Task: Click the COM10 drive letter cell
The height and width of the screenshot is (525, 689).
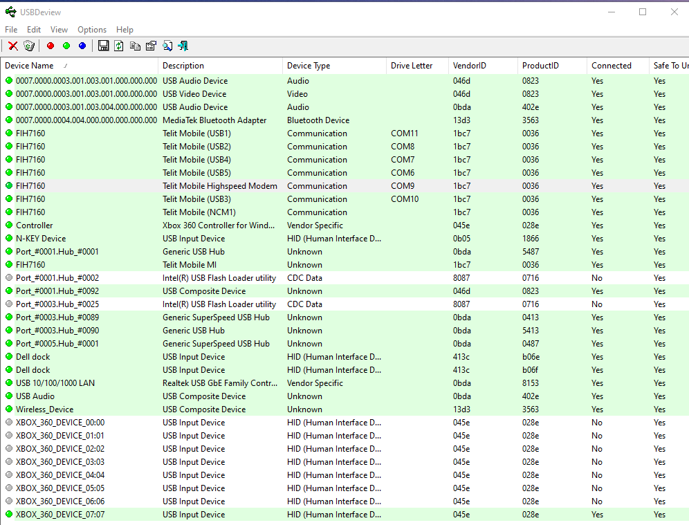Action: [x=405, y=199]
